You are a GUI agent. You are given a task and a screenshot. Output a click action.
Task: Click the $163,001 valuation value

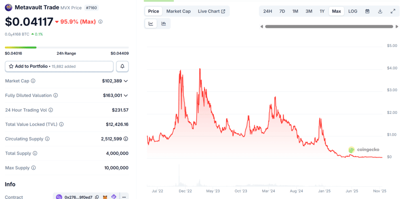point(112,95)
